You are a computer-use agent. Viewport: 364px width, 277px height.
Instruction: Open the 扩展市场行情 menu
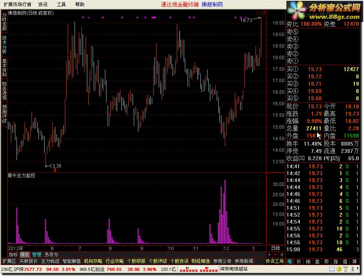point(17,4)
